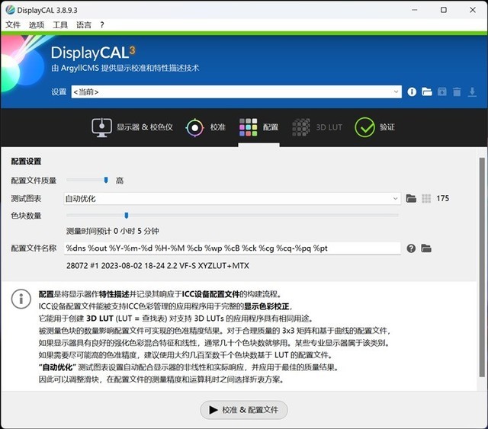The width and height of the screenshot is (488, 429).
Task: Expand the 测试图表 自动优化 dropdown
Action: click(x=232, y=198)
